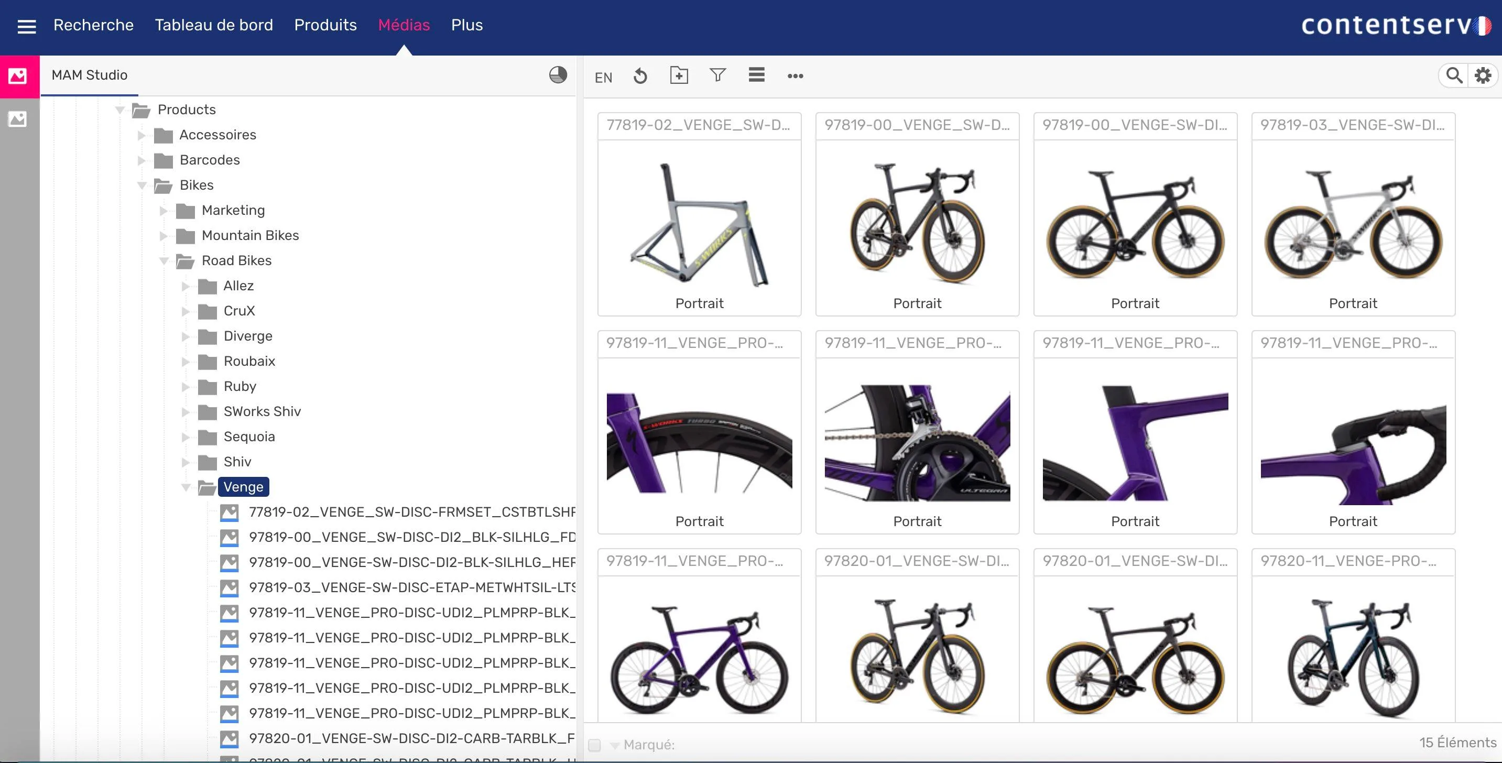Screen dimensions: 1502x763
Task: Click the Sequoia folder icon
Action: point(208,437)
